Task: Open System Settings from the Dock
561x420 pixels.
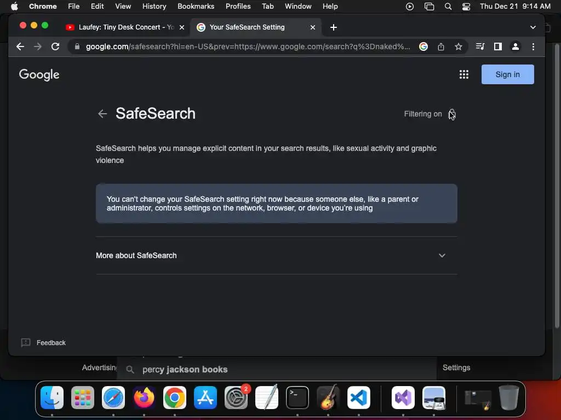Action: tap(236, 398)
